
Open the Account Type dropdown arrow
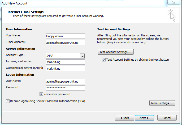[x=83, y=56]
